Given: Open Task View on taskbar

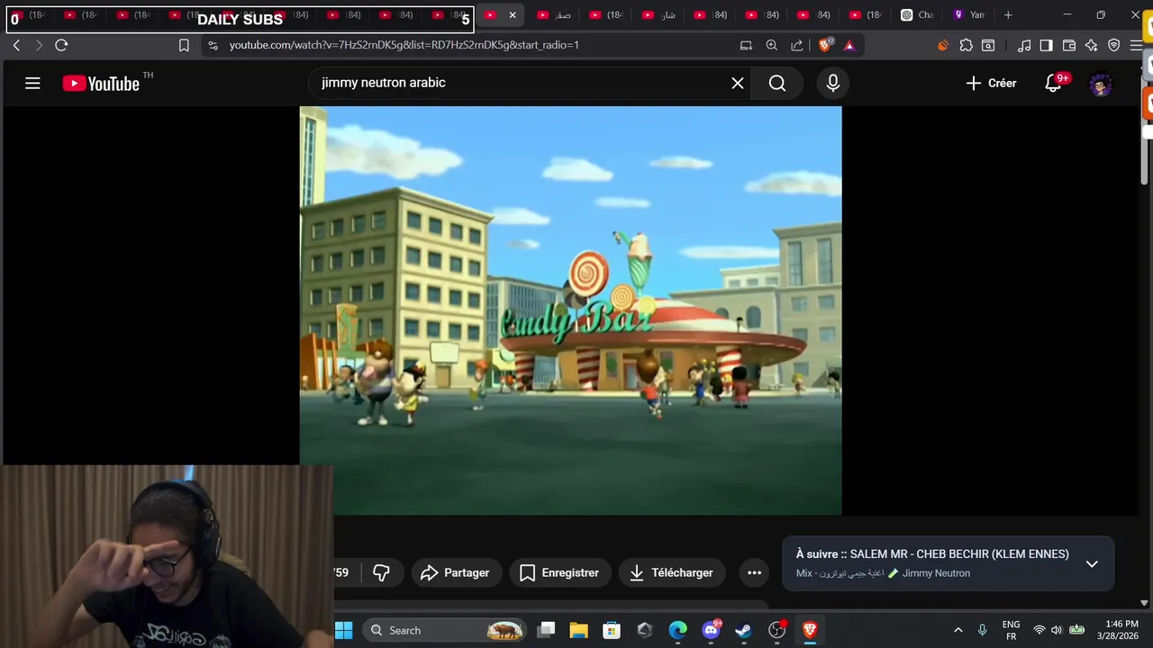Looking at the screenshot, I should pyautogui.click(x=546, y=630).
